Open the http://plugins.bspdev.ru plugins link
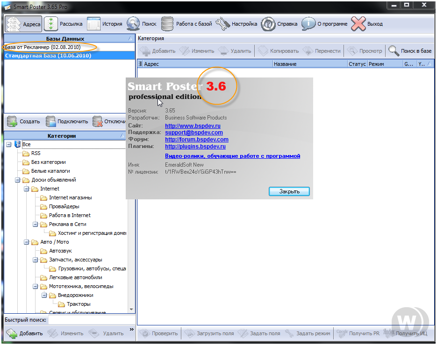Screen dimensions: 437x345 (x=195, y=147)
